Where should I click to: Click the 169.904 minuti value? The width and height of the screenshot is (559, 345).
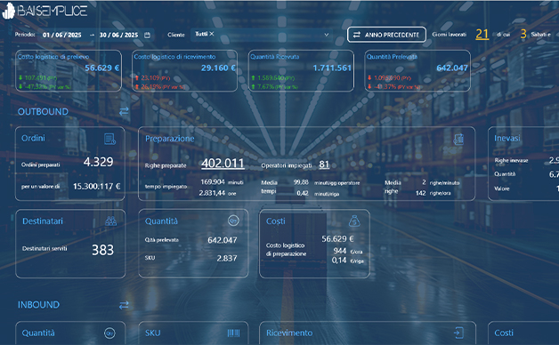[x=222, y=182]
